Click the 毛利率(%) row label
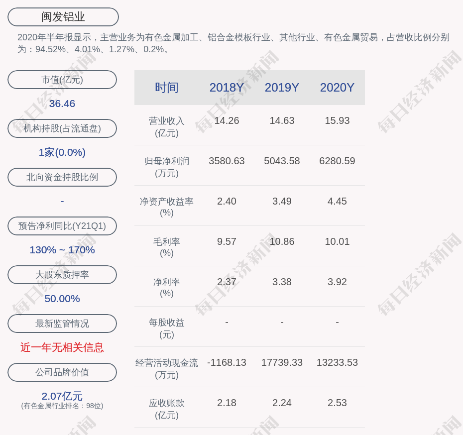 click(x=167, y=247)
